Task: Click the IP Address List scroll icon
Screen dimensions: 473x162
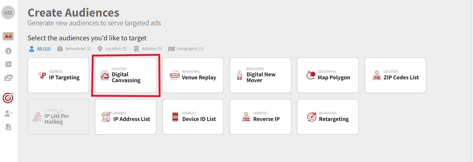Action: pyautogui.click(x=106, y=117)
